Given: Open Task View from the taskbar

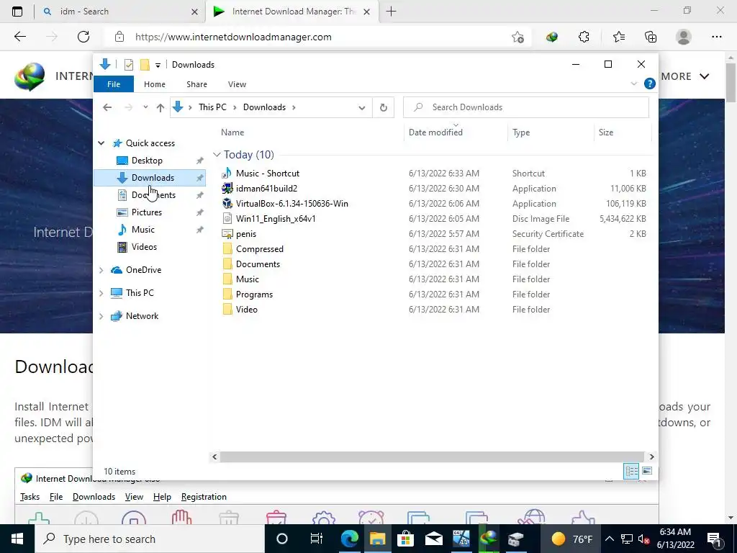Looking at the screenshot, I should [317, 539].
